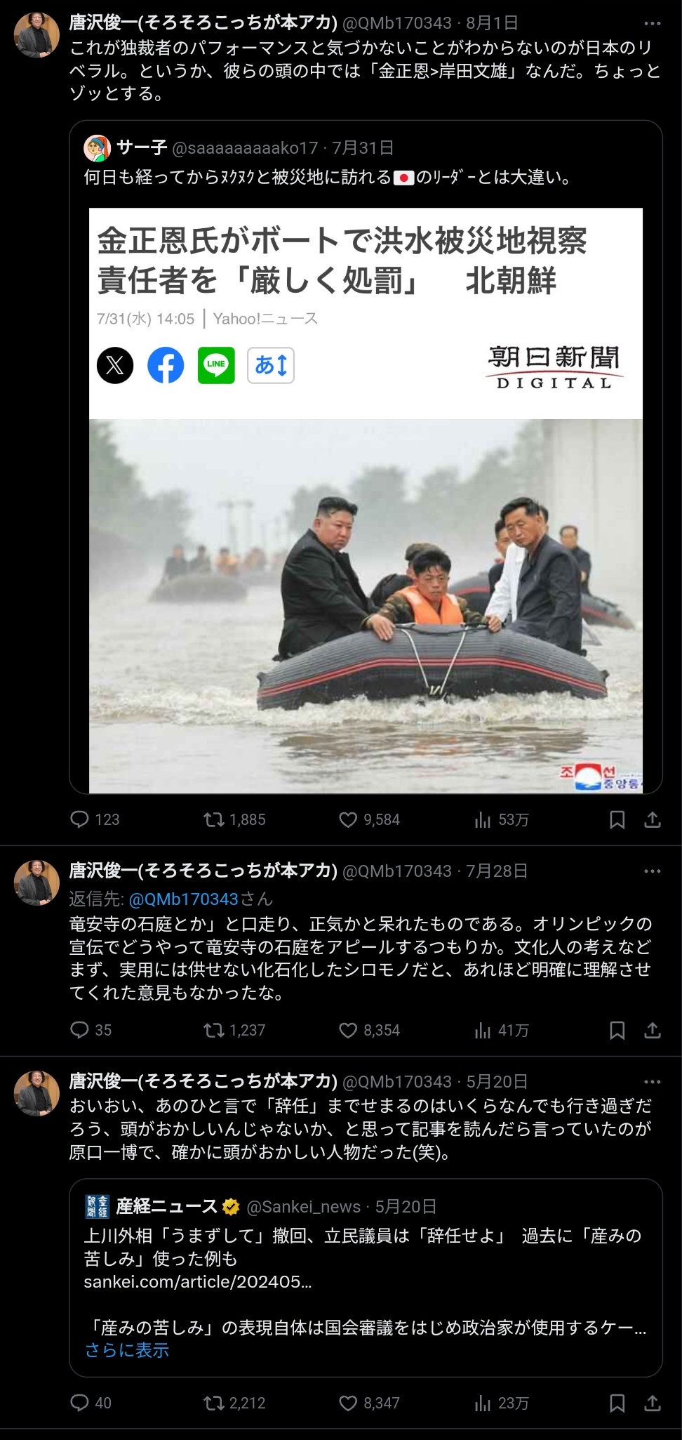This screenshot has height=1440, width=682.
Task: Bookmark the August 1 tweet
Action: [x=617, y=819]
